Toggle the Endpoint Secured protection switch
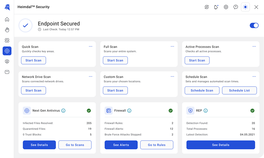Image resolution: width=264 pixels, height=158 pixels. 254,25
